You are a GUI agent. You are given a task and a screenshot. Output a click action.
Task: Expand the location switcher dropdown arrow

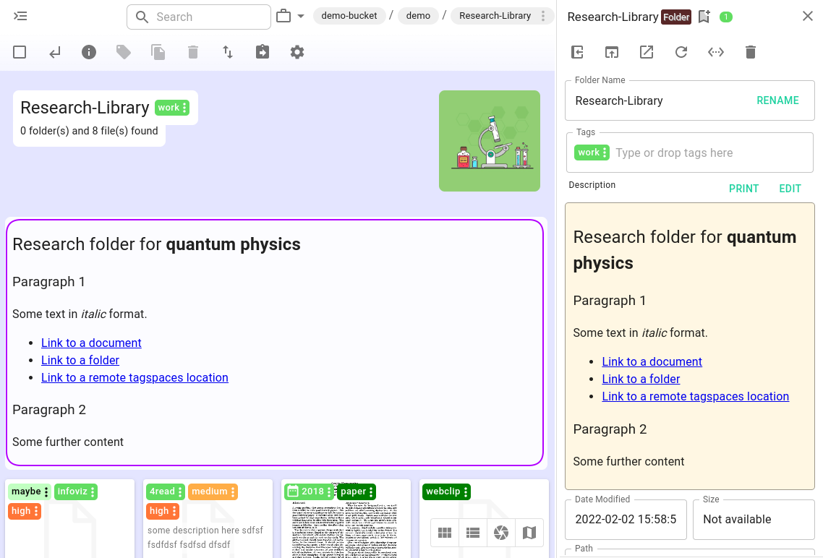click(301, 16)
